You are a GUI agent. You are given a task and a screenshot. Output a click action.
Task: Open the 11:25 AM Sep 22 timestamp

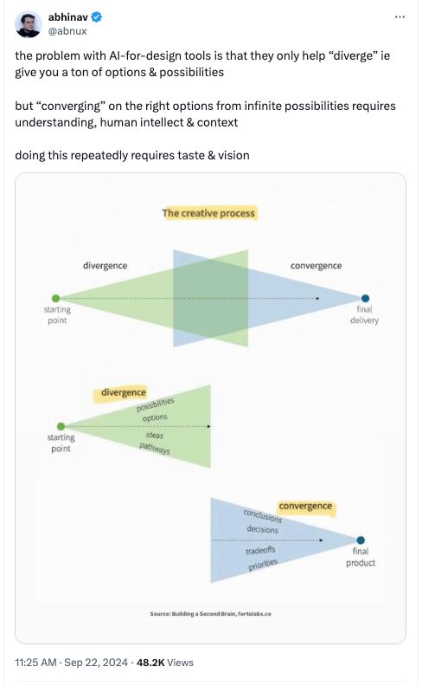pyautogui.click(x=71, y=663)
